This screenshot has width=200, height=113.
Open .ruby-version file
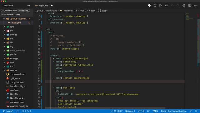pyautogui.click(x=17, y=82)
